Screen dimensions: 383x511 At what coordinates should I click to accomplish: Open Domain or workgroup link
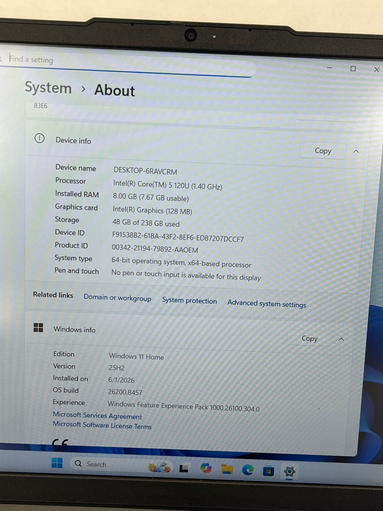click(117, 298)
